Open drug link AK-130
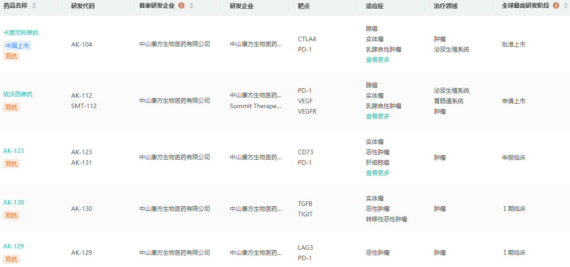 pos(14,202)
